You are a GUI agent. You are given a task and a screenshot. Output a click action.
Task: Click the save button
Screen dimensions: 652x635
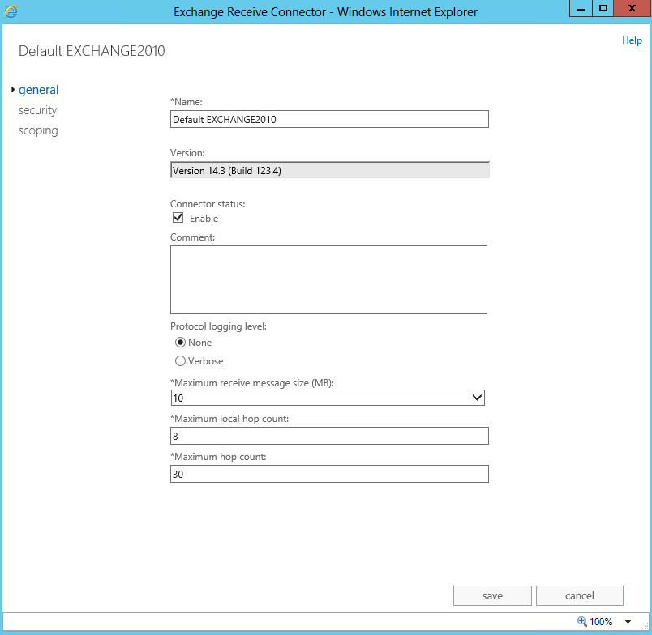coord(492,596)
